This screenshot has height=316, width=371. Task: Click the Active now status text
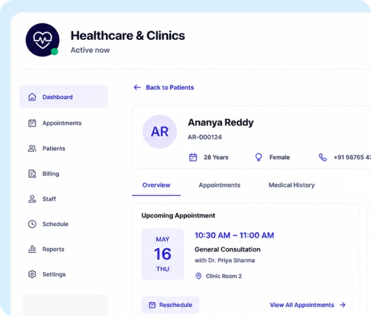coord(90,50)
